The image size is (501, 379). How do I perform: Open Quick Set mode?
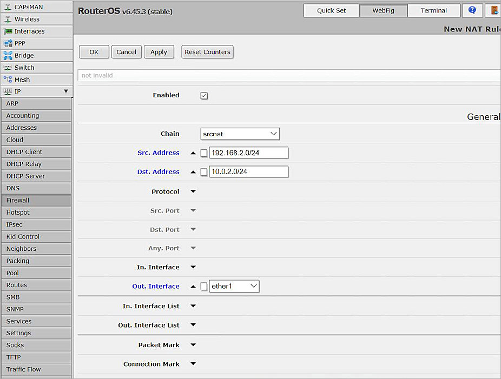[x=331, y=10]
